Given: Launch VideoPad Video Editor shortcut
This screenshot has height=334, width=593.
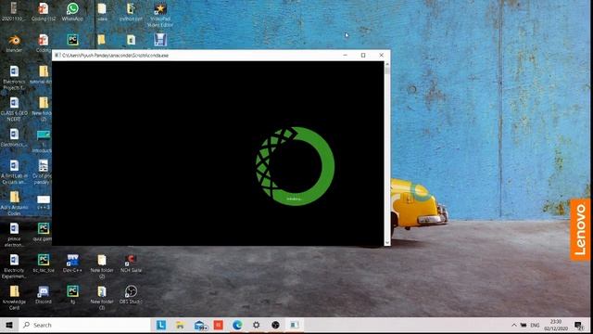Looking at the screenshot, I should pyautogui.click(x=160, y=15).
